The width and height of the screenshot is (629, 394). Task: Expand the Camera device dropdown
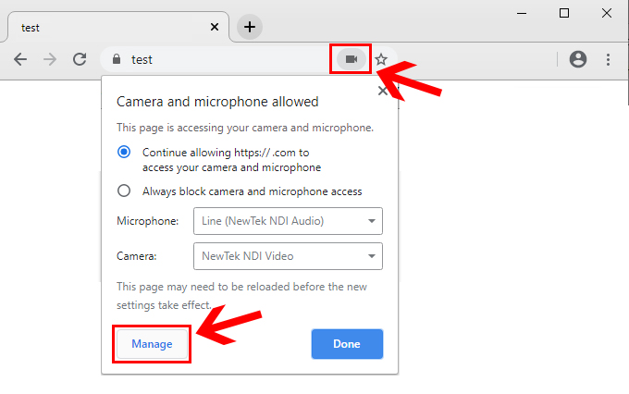pos(287,256)
